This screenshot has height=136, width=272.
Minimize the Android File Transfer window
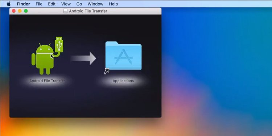(x=20, y=11)
